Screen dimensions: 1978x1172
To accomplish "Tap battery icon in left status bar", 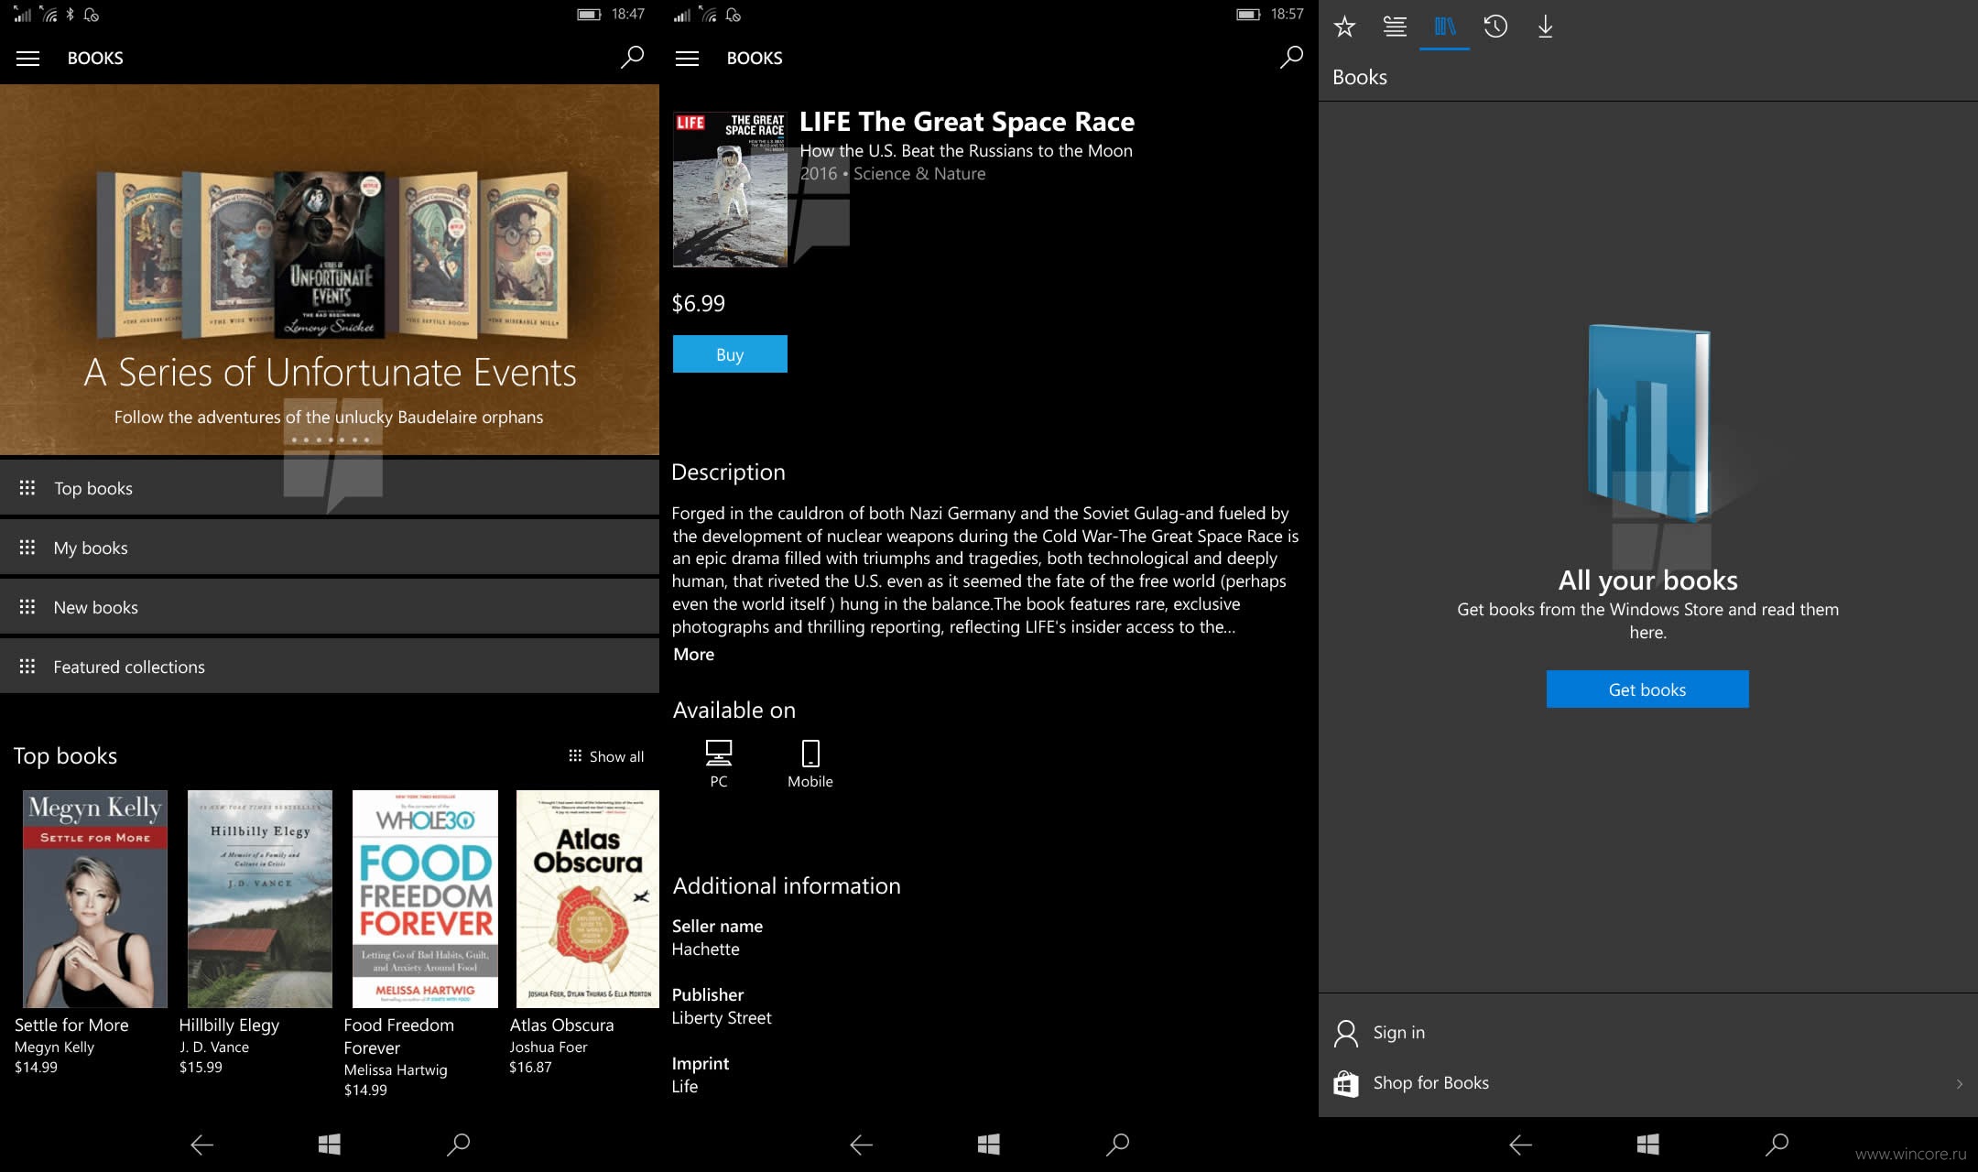I will coord(589,15).
